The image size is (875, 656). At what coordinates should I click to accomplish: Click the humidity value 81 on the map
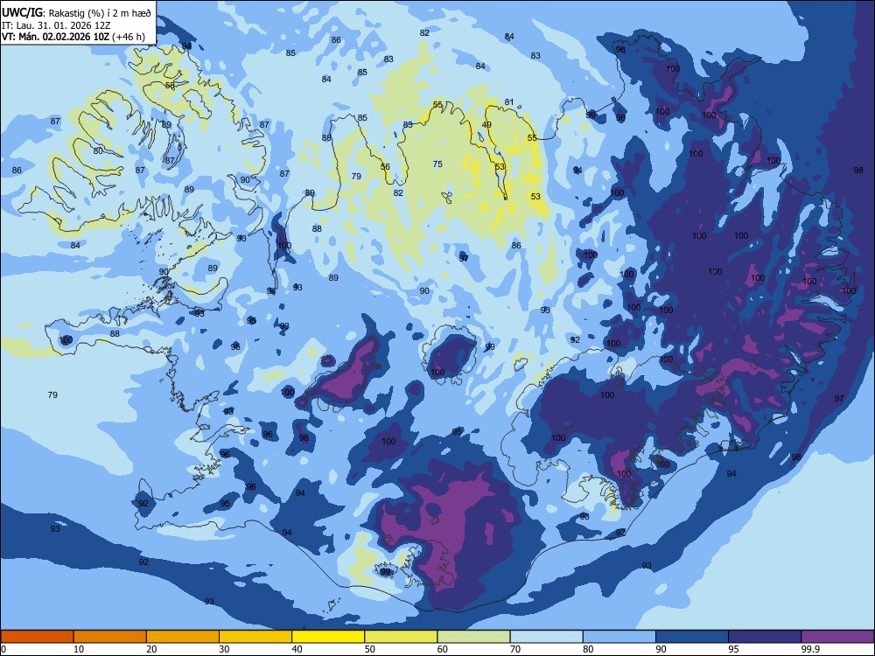(x=509, y=102)
